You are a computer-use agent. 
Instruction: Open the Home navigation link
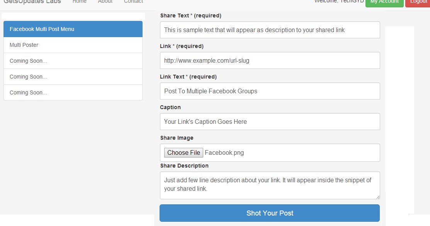coord(80,2)
